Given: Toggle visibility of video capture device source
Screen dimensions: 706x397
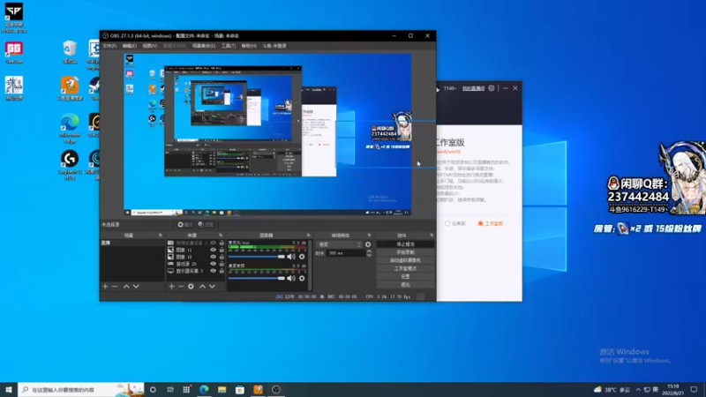Looking at the screenshot, I should [x=214, y=243].
